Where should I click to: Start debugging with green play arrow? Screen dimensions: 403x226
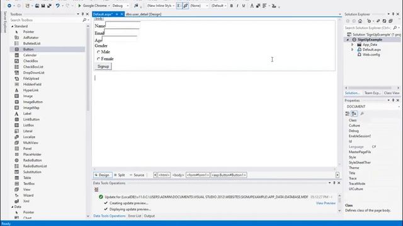79,6
